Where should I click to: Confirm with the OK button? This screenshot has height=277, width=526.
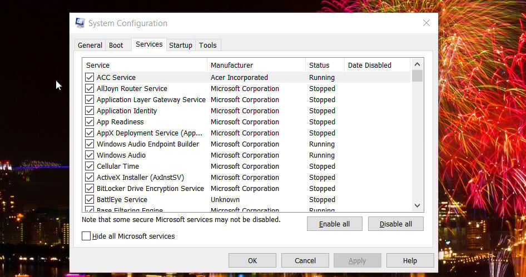[x=252, y=260]
